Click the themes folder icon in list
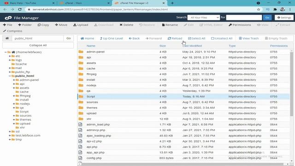The height and width of the screenshot is (166, 295). pos(81,107)
